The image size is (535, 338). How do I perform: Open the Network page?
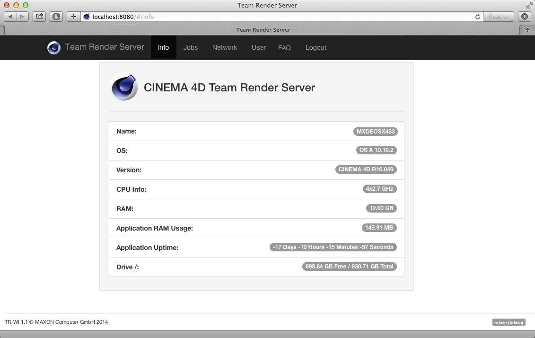(225, 47)
